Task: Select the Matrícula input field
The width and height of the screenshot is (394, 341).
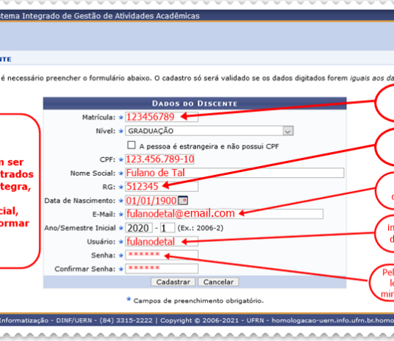Action: pyautogui.click(x=162, y=117)
